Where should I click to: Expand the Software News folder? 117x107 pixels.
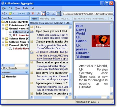point(3,42)
